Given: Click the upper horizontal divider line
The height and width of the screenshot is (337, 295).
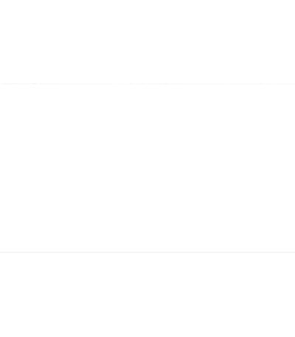Looking at the screenshot, I should tap(147, 84).
